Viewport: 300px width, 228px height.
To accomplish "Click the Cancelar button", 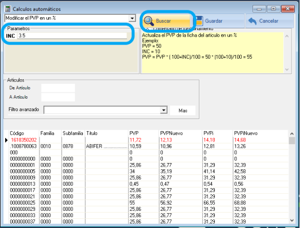I will 269,21.
